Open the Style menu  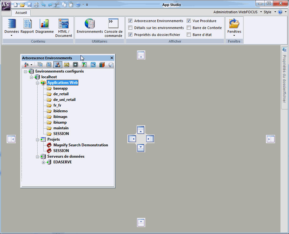[x=270, y=12]
